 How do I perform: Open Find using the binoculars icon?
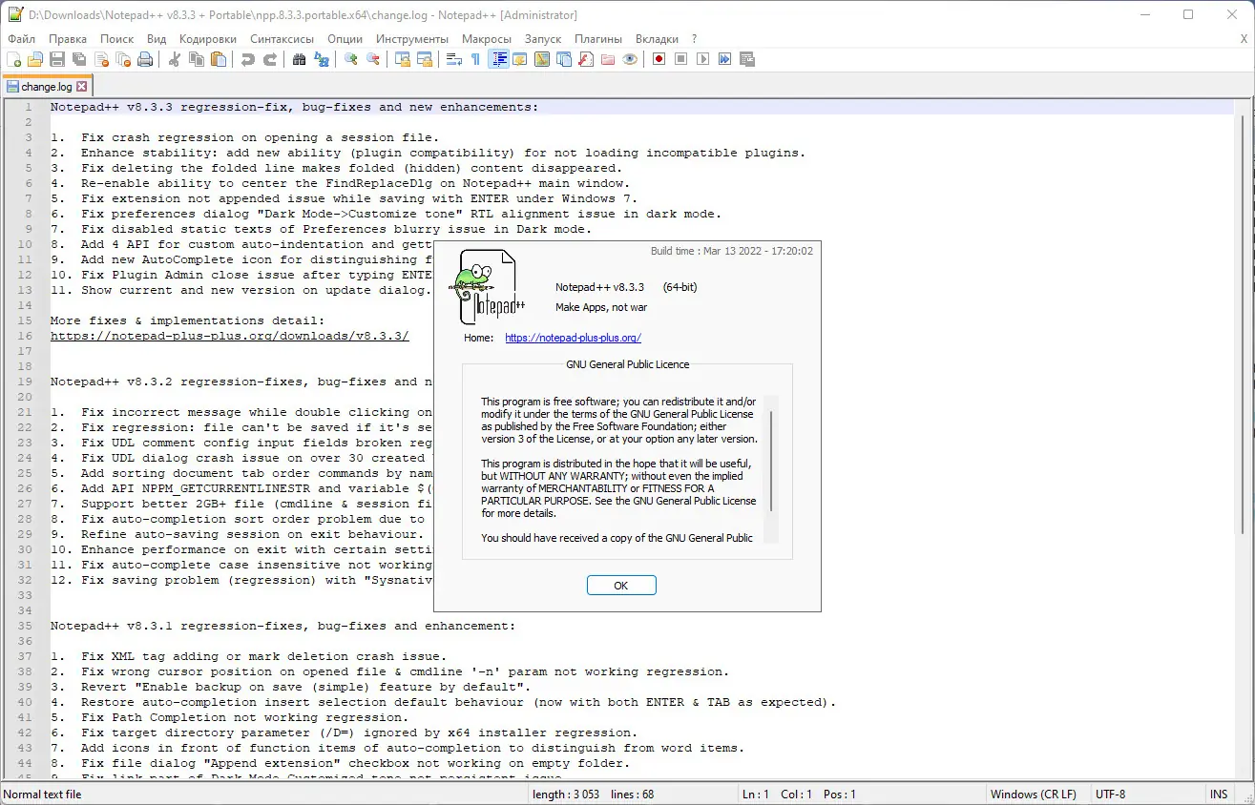click(x=300, y=59)
